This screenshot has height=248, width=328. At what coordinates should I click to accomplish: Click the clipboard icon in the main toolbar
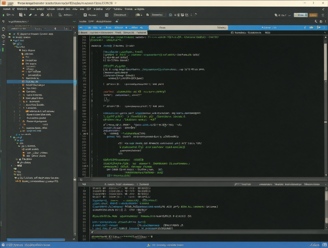point(20,15)
